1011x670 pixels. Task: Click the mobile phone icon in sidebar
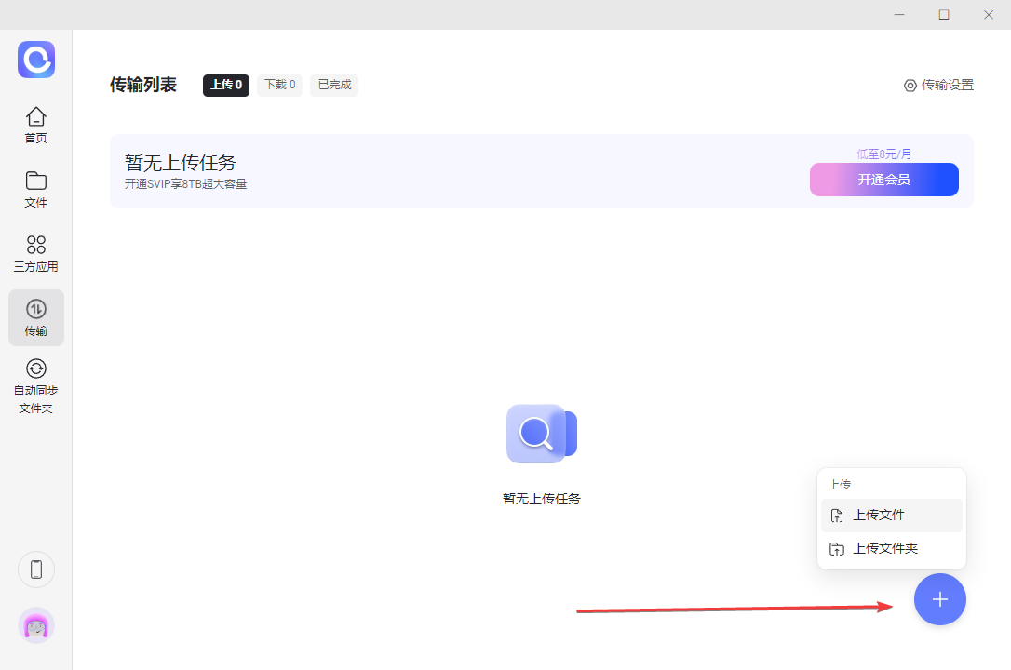tap(36, 569)
